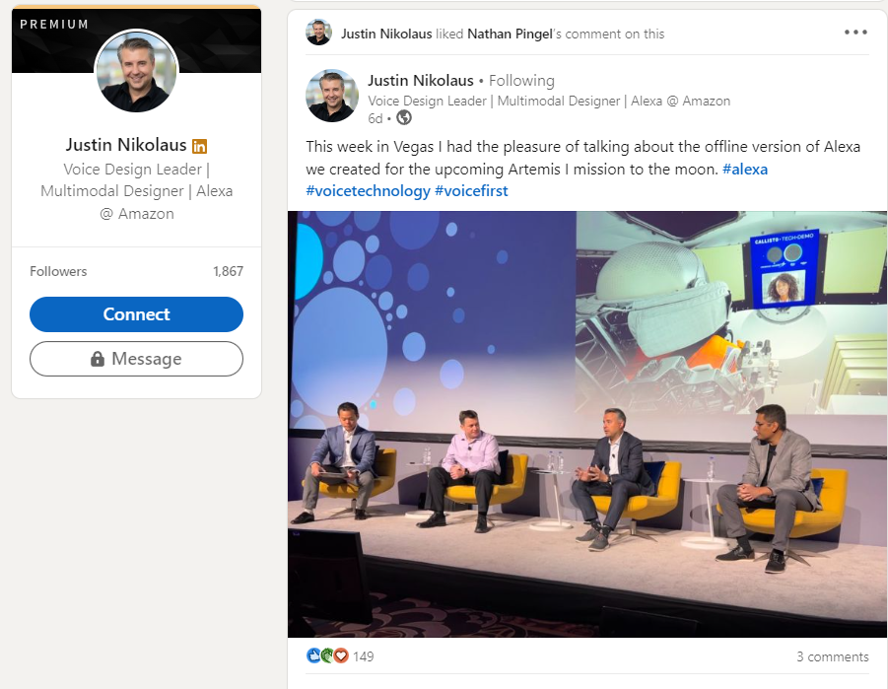Open Nathan Pingel's name in activity header

510,34
